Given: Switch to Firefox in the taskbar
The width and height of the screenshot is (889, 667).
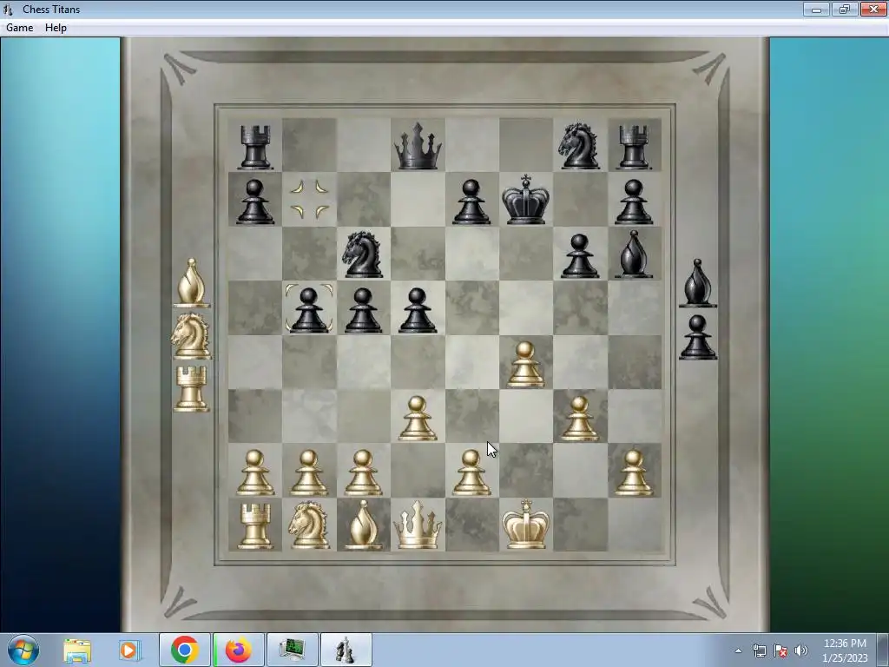Looking at the screenshot, I should [x=239, y=650].
